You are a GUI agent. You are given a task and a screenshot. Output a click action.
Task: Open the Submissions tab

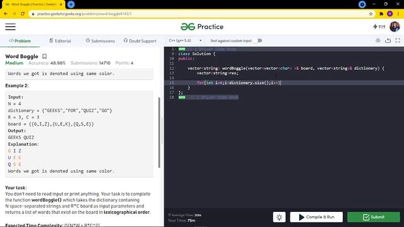click(100, 41)
